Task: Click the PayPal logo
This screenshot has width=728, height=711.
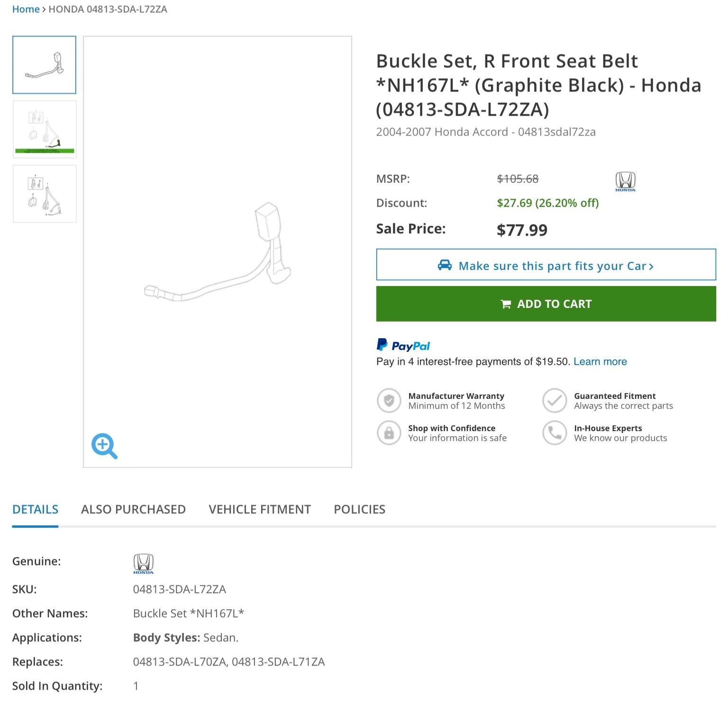Action: tap(403, 345)
